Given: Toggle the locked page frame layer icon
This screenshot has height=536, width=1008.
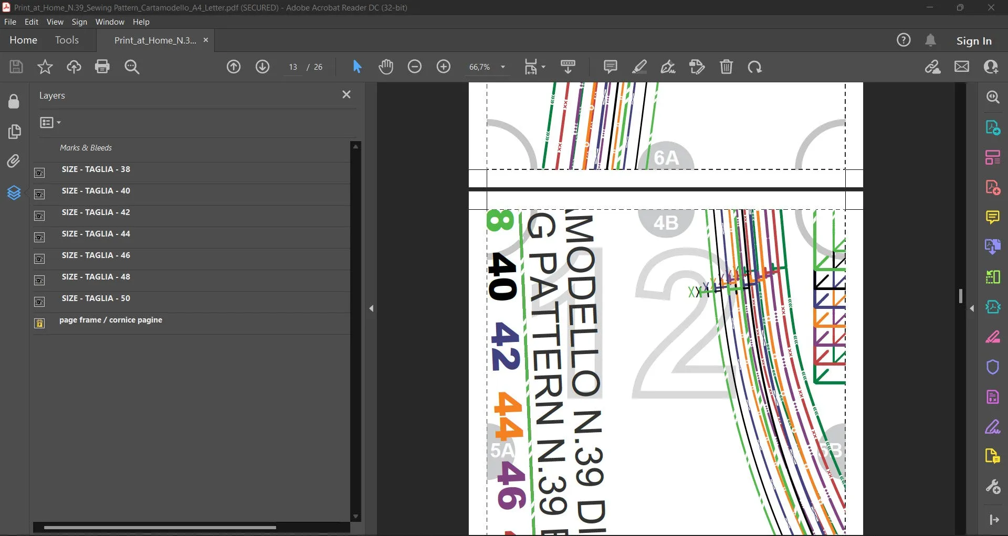Looking at the screenshot, I should tap(39, 323).
